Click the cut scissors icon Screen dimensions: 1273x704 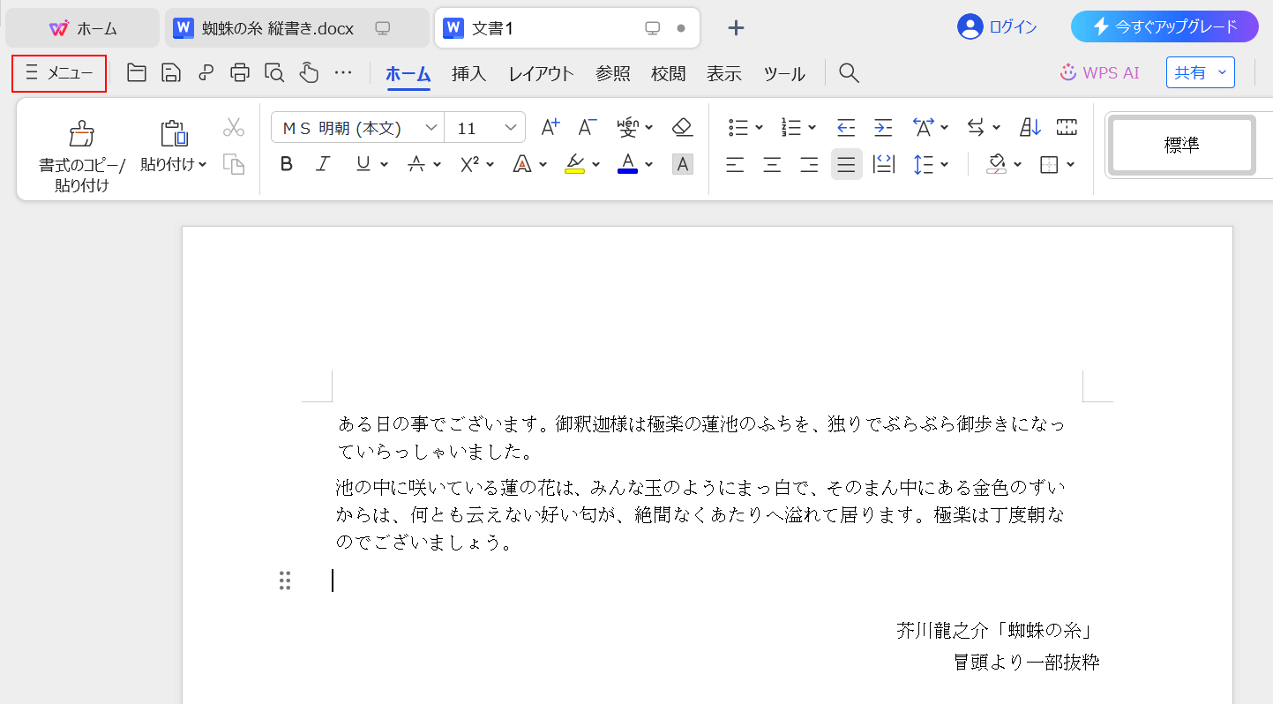point(234,128)
